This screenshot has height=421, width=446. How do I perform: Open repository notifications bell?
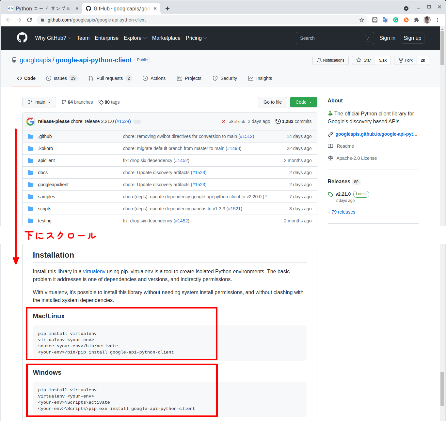click(x=330, y=60)
